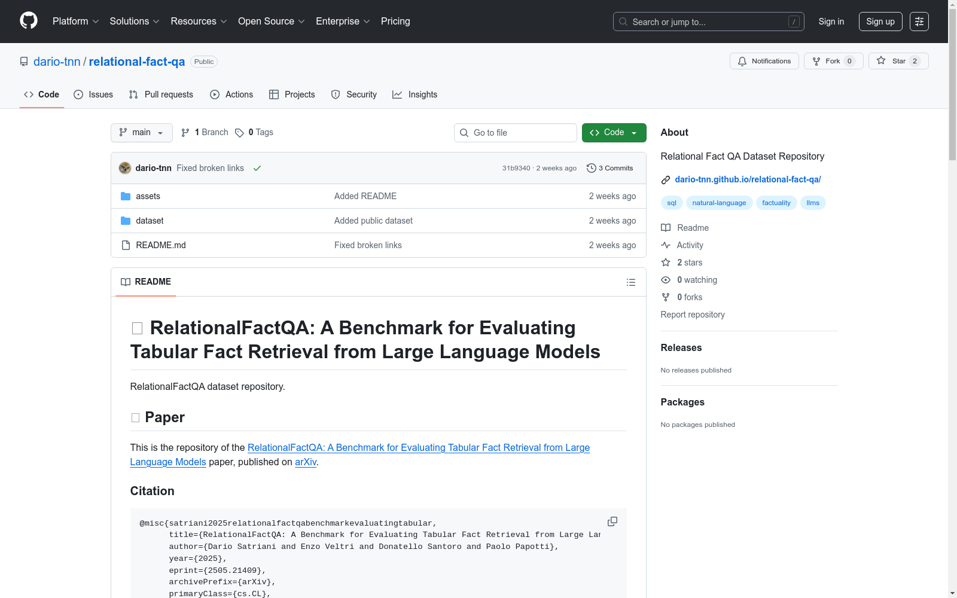Select the Code repository tab
The width and height of the screenshot is (957, 598).
click(42, 94)
